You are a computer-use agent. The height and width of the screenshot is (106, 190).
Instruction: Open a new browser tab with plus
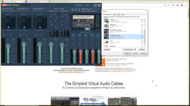[73, 1]
